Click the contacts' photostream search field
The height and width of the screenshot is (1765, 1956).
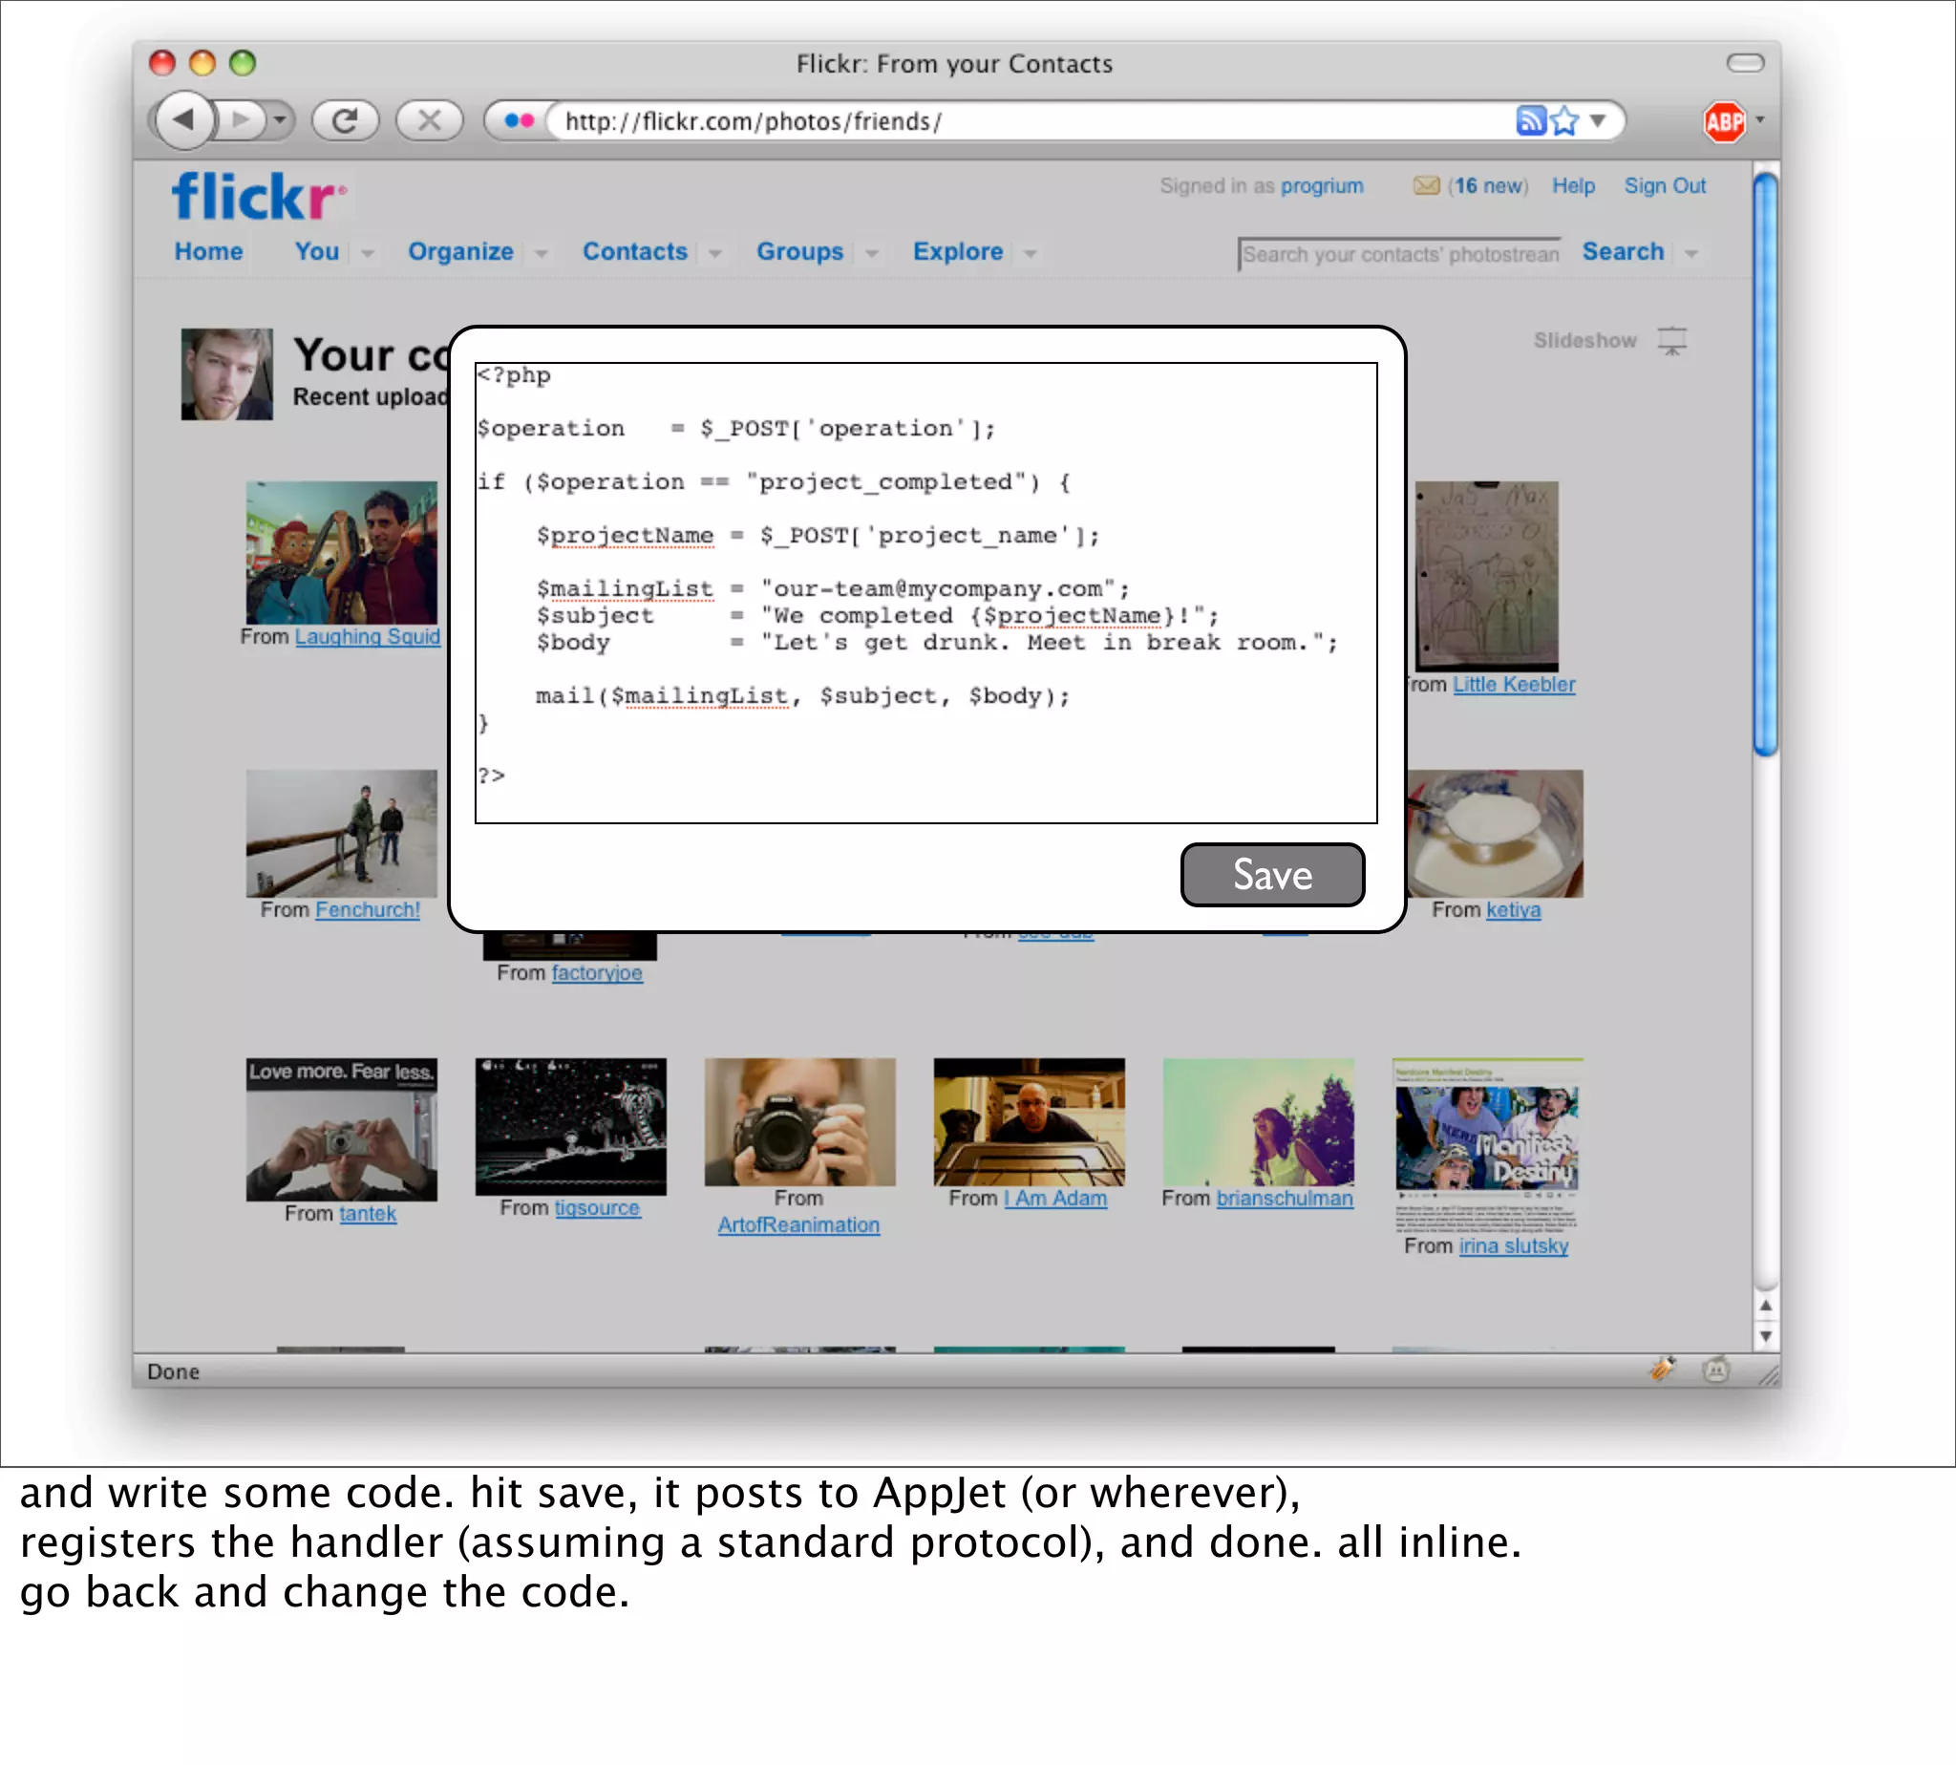(1399, 254)
